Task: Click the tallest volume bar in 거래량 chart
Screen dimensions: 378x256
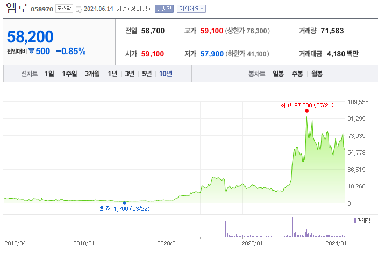Action: tap(292, 226)
